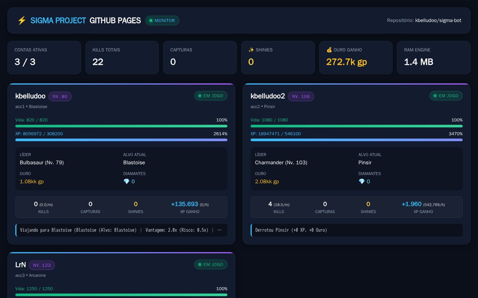
Task: Select the KILLS TOTAIS stat card
Action: 122,57
